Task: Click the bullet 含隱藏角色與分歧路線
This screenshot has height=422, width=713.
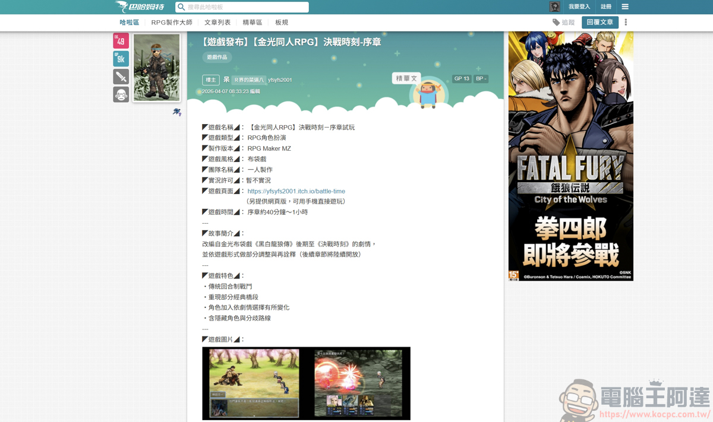Action: tap(236, 318)
